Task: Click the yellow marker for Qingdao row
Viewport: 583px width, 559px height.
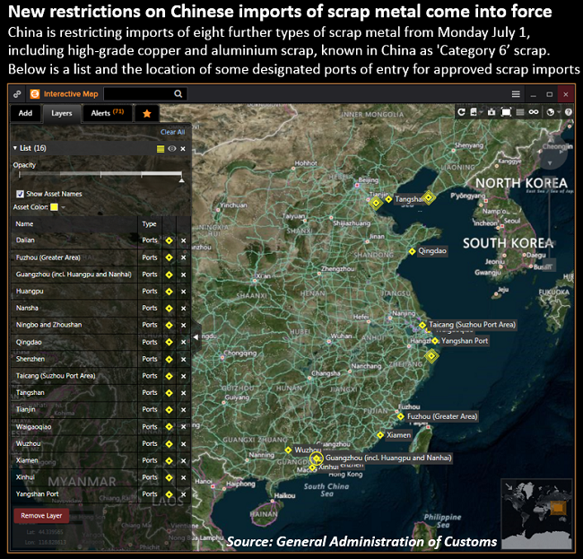Action: tap(168, 342)
